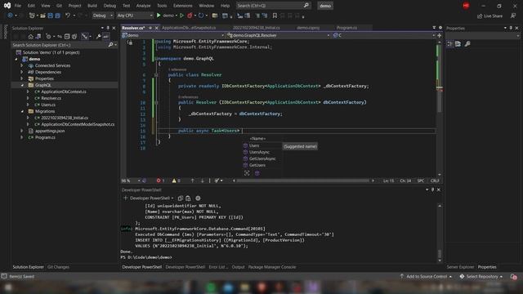Screen dimensions: 523x294
Task: Click the Hot Reload flame icon
Action: click(190, 16)
